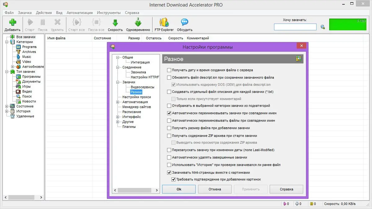Enable Обновлять файл descript.ion checkbox
This screenshot has height=209, width=372.
[169, 77]
